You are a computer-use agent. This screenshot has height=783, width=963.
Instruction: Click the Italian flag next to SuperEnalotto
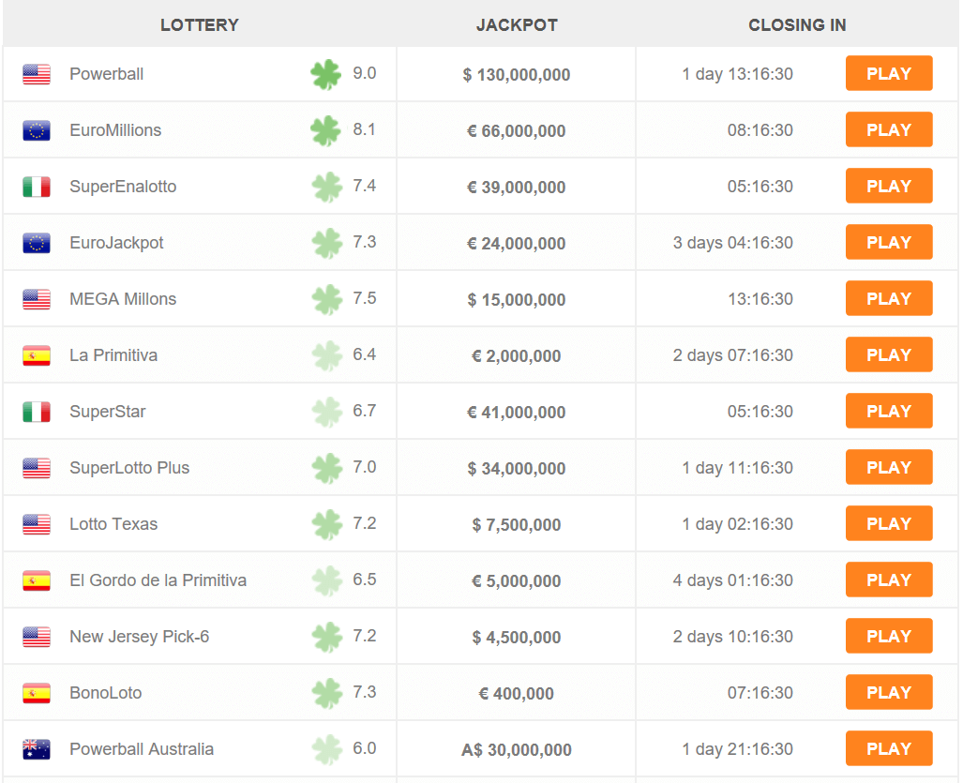[37, 187]
